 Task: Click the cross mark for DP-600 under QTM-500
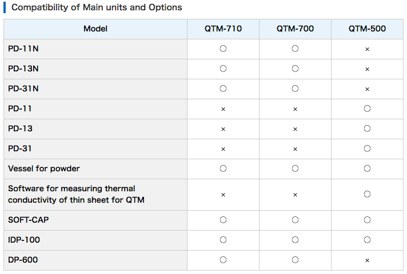pos(367,260)
